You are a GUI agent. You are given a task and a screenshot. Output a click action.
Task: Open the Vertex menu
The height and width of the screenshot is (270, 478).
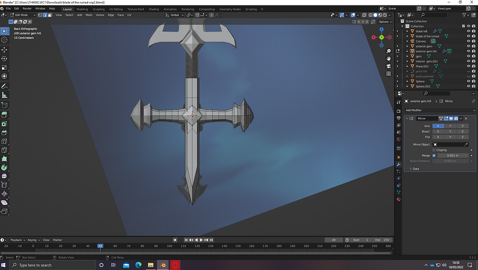point(100,15)
